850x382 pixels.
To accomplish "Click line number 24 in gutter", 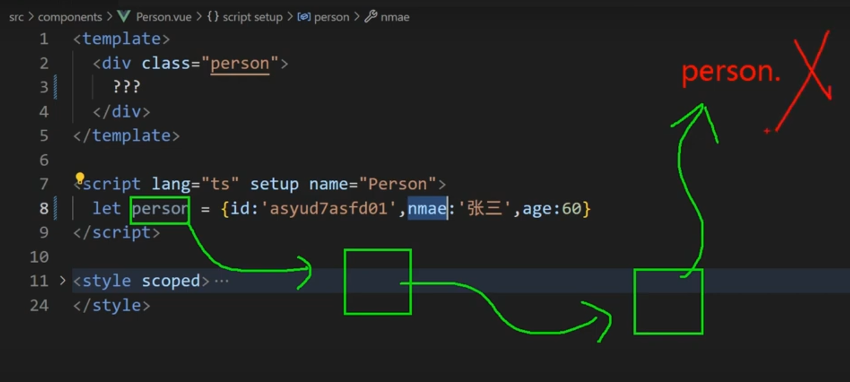I will tap(39, 305).
